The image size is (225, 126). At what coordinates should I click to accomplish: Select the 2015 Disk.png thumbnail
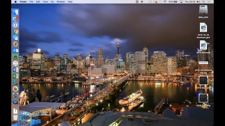coord(203,80)
